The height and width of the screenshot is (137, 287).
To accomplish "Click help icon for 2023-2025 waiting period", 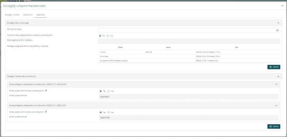I will pos(46,112).
